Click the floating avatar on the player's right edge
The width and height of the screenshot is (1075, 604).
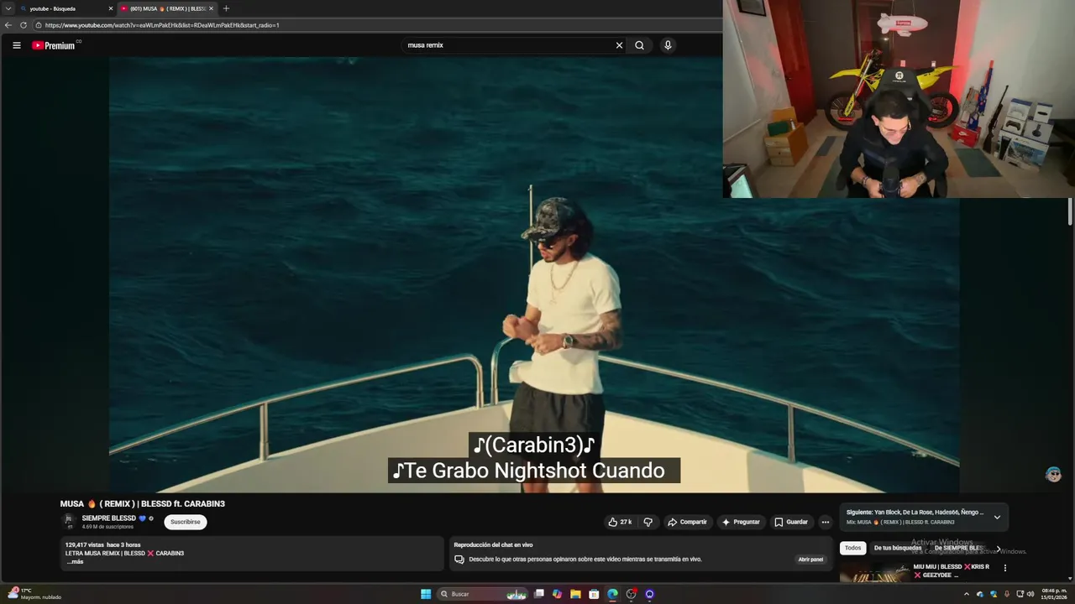coord(1053,474)
